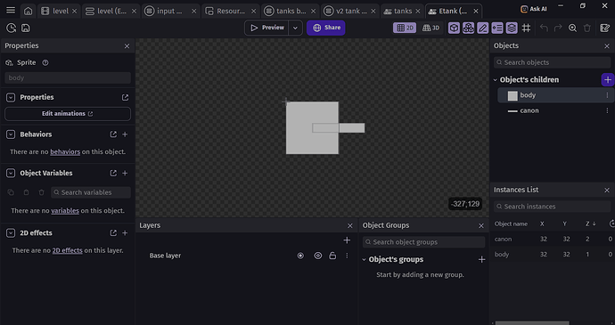
Task: Open project history clock icon
Action: [x=11, y=28]
